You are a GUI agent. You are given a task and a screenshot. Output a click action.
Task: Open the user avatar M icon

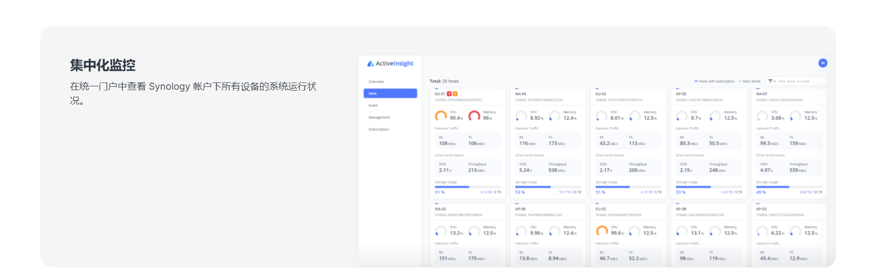823,63
